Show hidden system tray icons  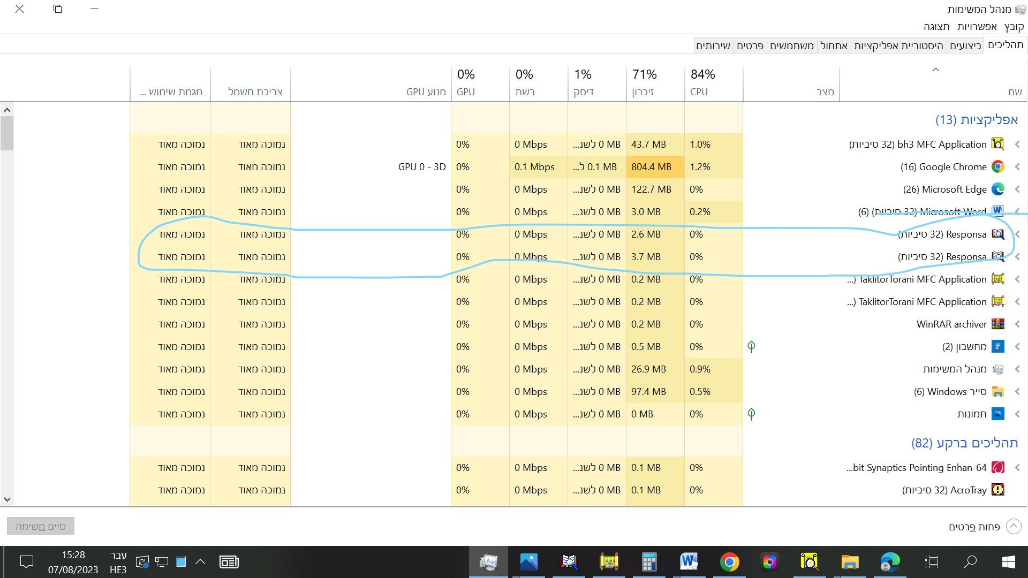point(200,562)
